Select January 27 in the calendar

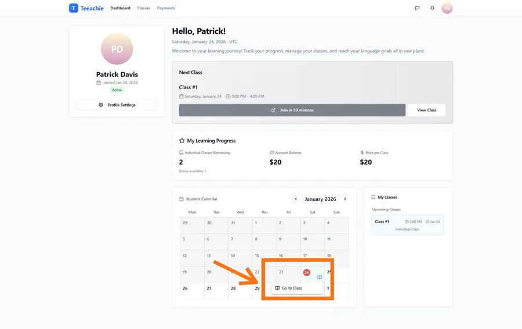[x=209, y=288]
